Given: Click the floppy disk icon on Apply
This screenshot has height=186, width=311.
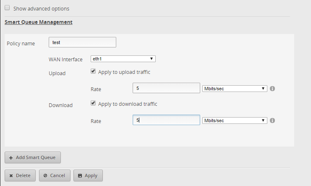Looking at the screenshot, I should [80, 176].
